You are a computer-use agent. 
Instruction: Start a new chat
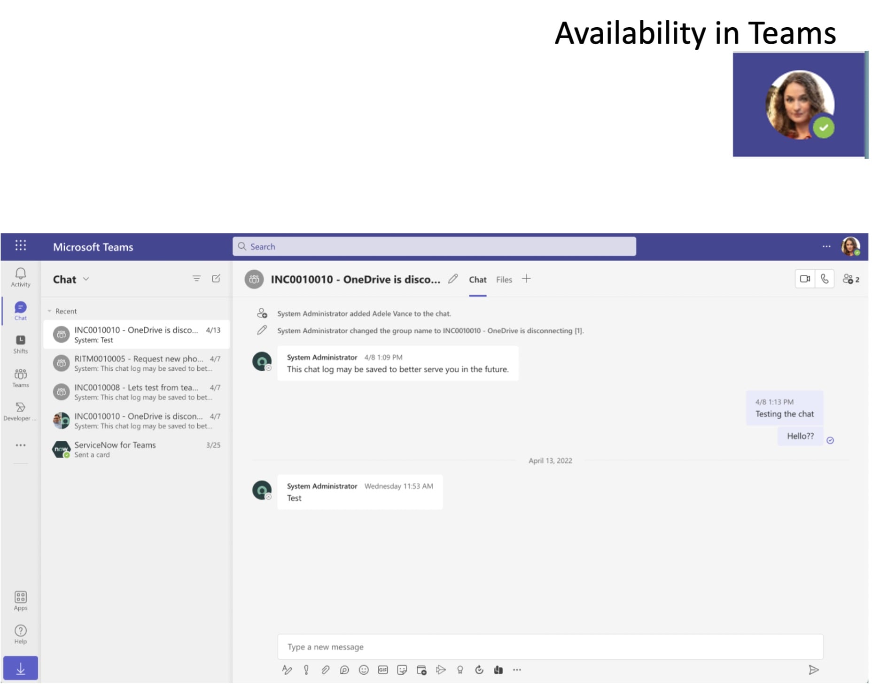pyautogui.click(x=216, y=279)
